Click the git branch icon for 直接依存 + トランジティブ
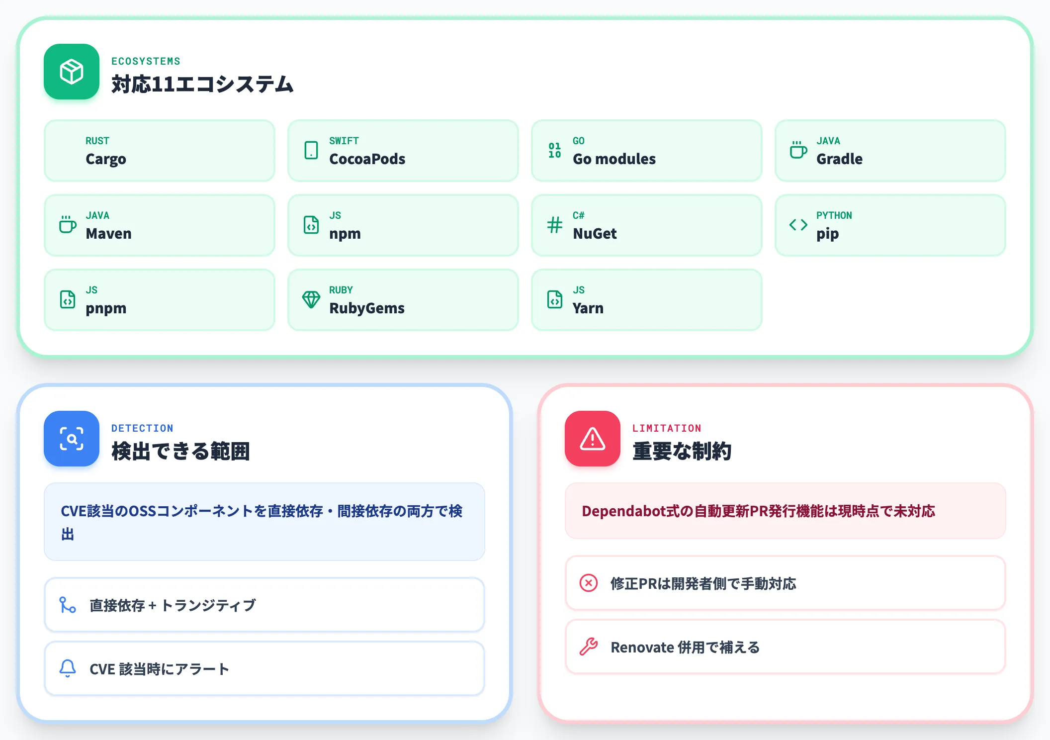The width and height of the screenshot is (1050, 740). click(x=68, y=605)
